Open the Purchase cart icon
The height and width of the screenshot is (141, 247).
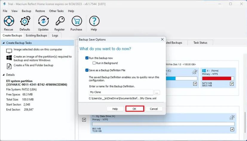(77, 21)
